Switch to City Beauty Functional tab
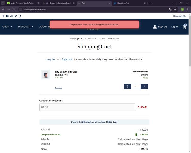This screenshot has height=153, width=191. pyautogui.click(x=58, y=3)
